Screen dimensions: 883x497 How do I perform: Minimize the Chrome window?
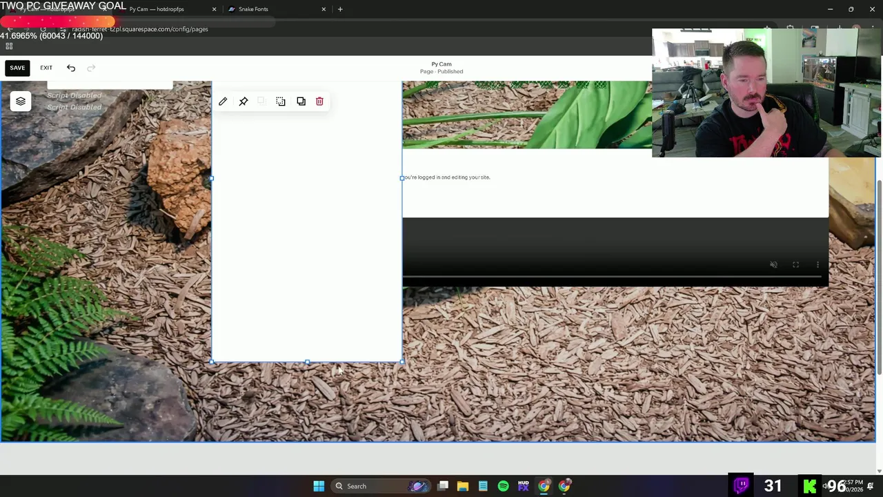click(831, 9)
